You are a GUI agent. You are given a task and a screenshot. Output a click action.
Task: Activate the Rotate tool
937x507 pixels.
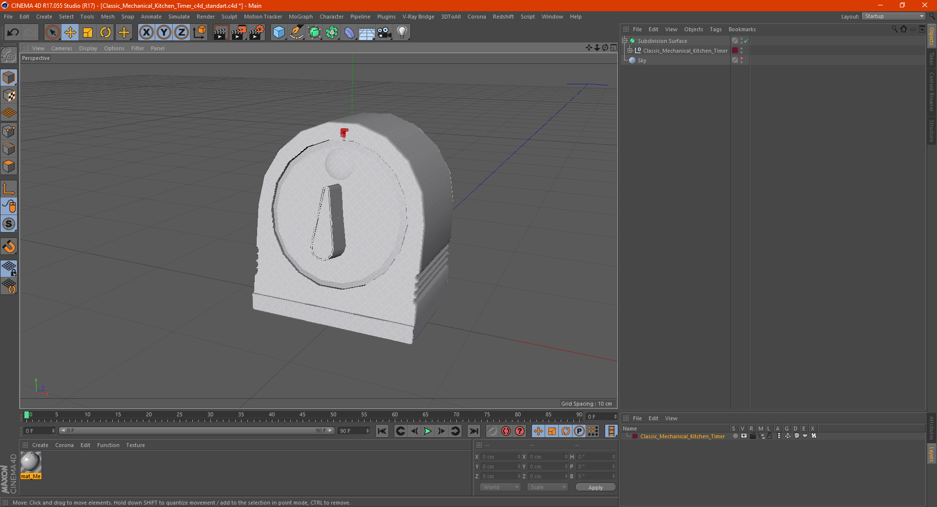pyautogui.click(x=105, y=33)
